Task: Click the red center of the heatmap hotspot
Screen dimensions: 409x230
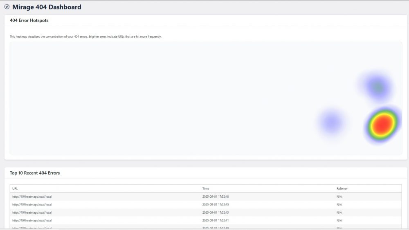Action: click(383, 123)
